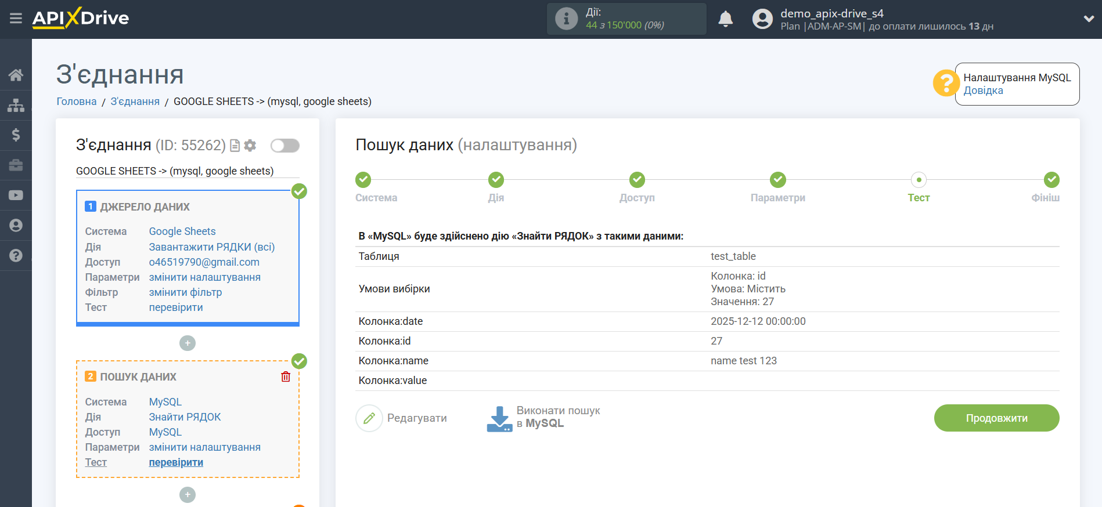The image size is (1102, 507).
Task: Click the ДЖЕРЕЛО ДАНИХ block header
Action: tap(145, 207)
